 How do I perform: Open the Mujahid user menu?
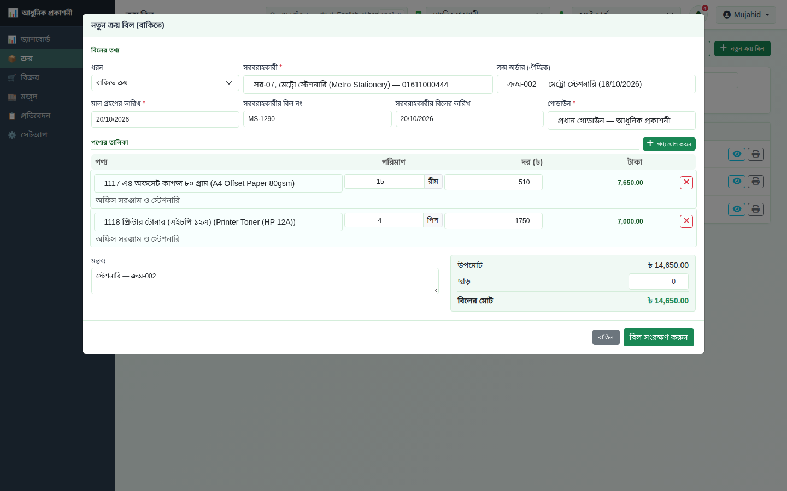point(746,15)
